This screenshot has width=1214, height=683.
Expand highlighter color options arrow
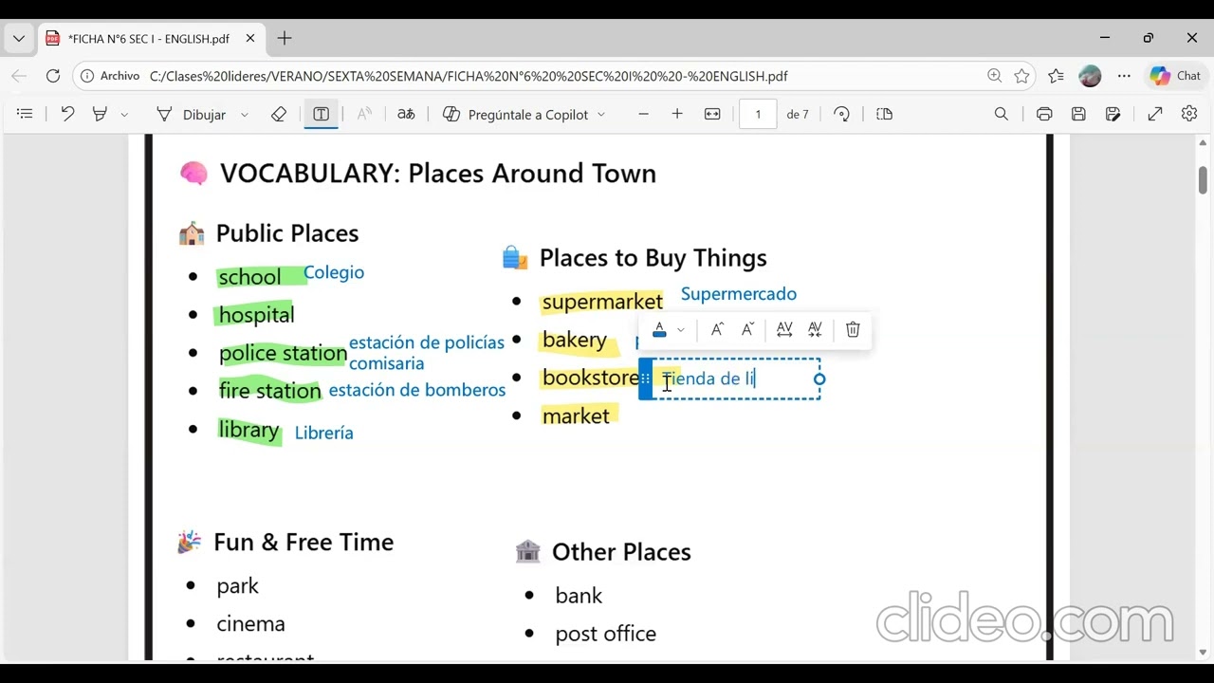point(124,115)
